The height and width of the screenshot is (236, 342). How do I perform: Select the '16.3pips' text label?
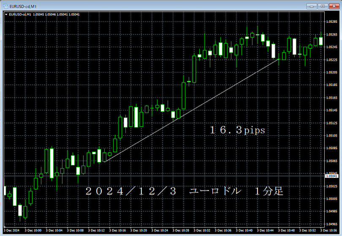(238, 130)
